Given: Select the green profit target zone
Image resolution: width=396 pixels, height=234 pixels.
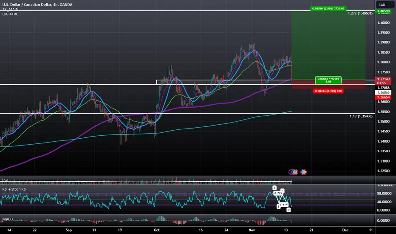Looking at the screenshot, I should click(x=328, y=46).
